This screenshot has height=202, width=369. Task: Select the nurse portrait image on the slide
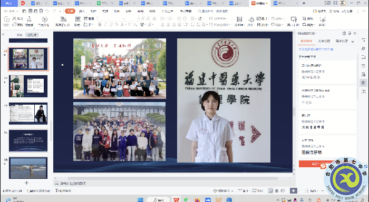coord(224,100)
